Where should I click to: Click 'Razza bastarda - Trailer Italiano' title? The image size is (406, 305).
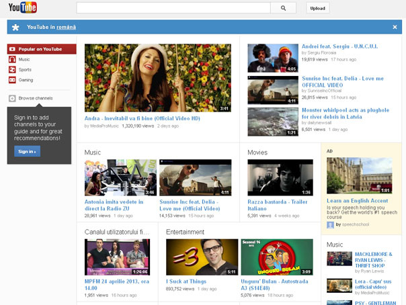coord(278,205)
